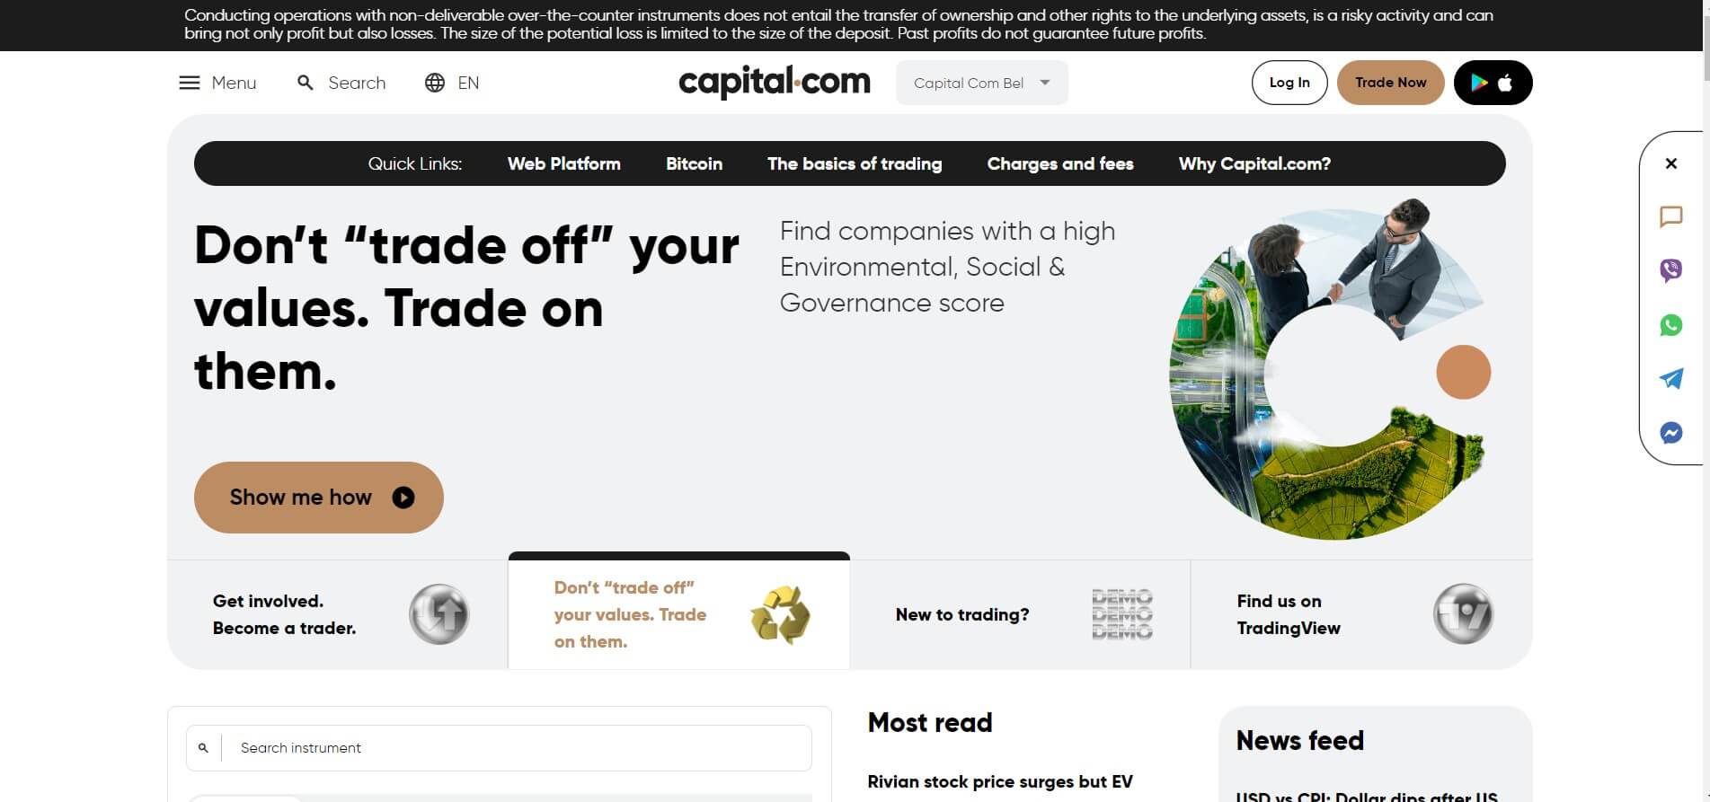Screen dimensions: 1710x802
Task: Open Web Platform quick link
Action: click(564, 163)
